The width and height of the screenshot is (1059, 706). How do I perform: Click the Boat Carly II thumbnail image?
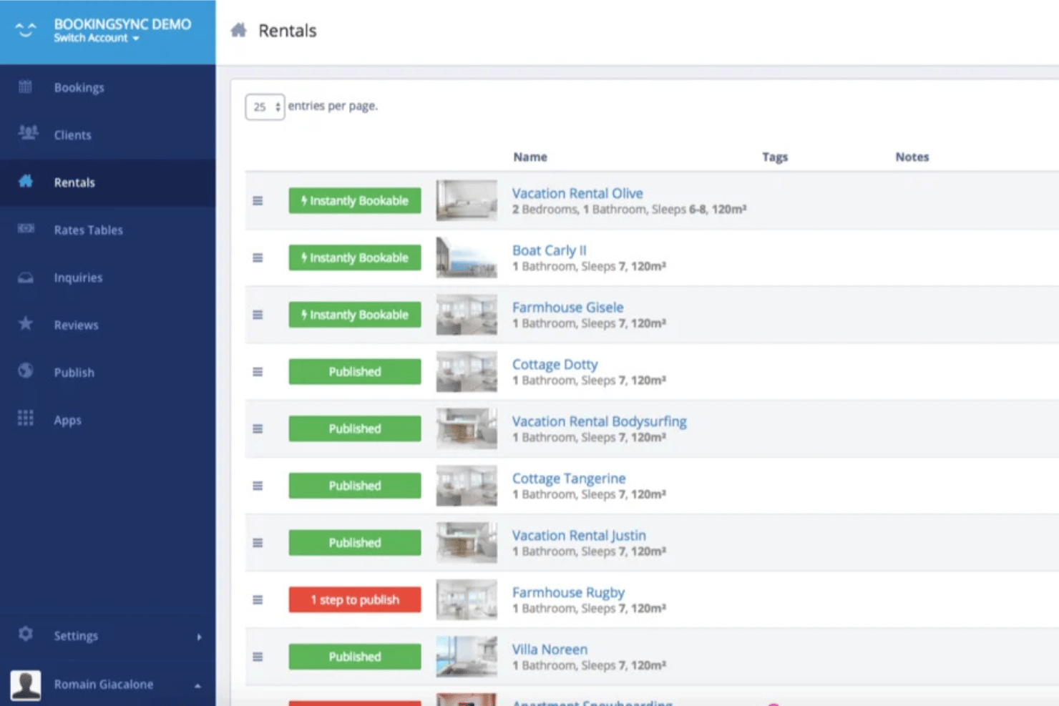pos(467,258)
